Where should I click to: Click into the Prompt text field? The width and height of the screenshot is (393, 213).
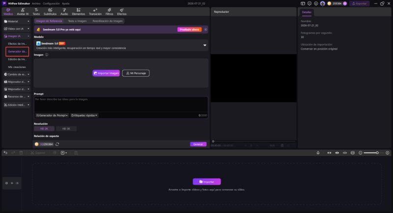pyautogui.click(x=121, y=104)
